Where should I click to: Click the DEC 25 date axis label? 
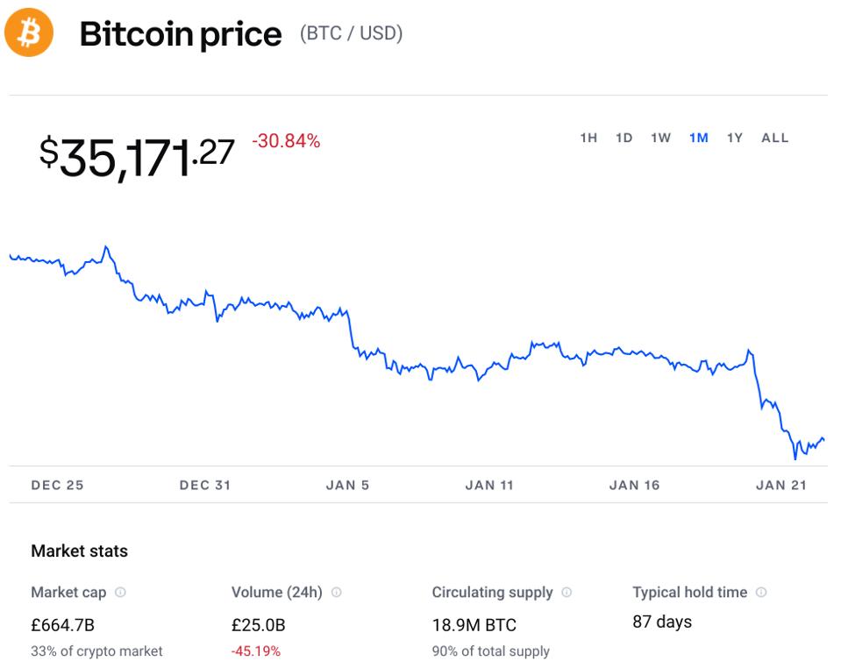tap(57, 485)
